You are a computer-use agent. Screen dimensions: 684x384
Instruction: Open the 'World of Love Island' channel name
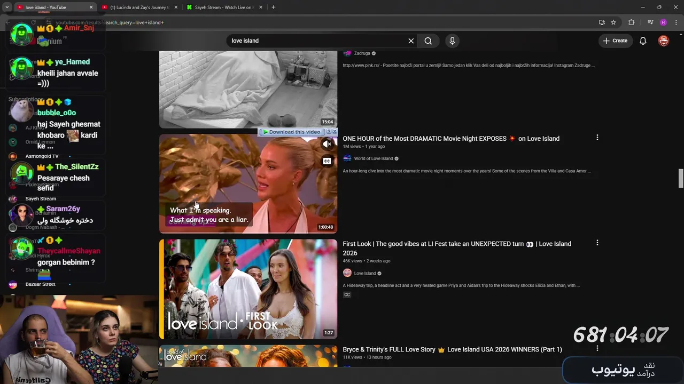pos(374,158)
